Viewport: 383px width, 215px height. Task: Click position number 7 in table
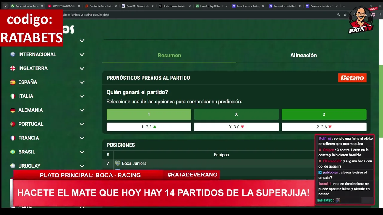point(108,163)
